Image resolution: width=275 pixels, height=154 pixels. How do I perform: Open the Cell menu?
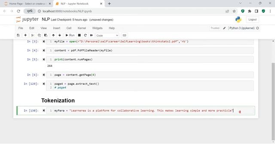pos(69,28)
